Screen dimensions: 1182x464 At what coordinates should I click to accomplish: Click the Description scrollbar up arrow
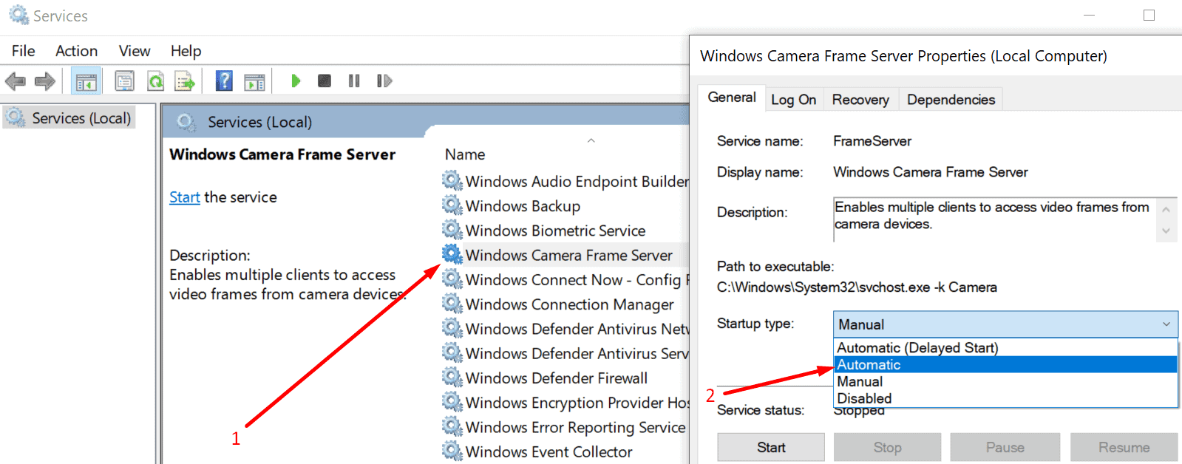[x=1166, y=210]
